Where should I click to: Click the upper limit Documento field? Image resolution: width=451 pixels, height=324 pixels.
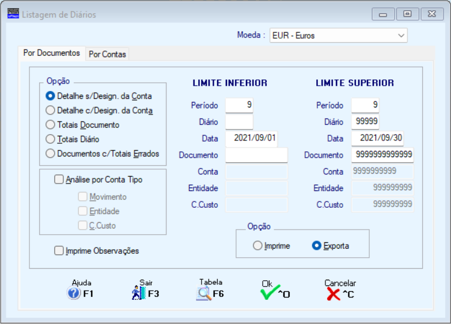click(382, 155)
